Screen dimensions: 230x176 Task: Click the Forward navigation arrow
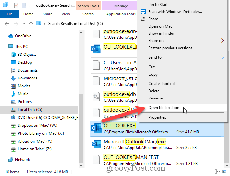(x=16, y=23)
